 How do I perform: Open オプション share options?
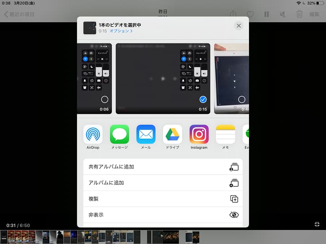[x=121, y=31]
